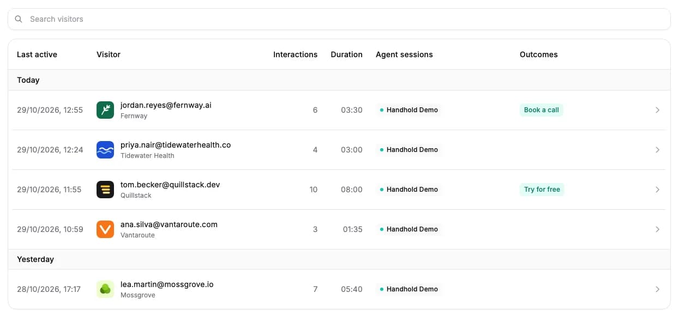Click the Fernway company logo
The width and height of the screenshot is (679, 317).
tap(105, 110)
